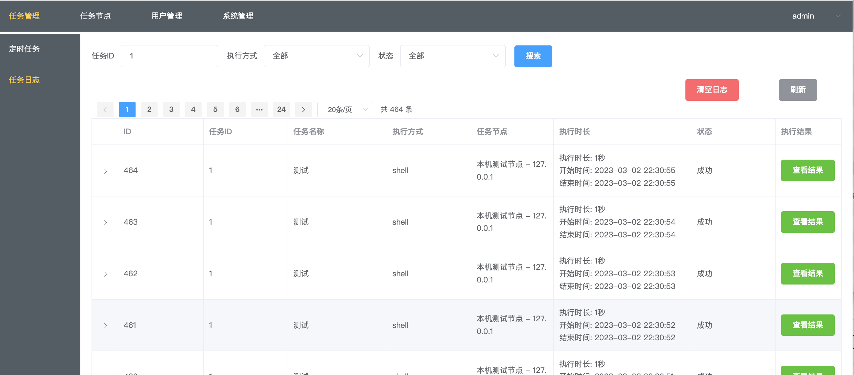This screenshot has height=375, width=854.
Task: Click end time 2023-03-02 22:30:54
Action: pos(635,235)
